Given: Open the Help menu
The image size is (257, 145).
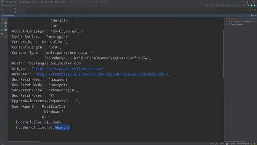Looking at the screenshot, I should coord(64,2).
